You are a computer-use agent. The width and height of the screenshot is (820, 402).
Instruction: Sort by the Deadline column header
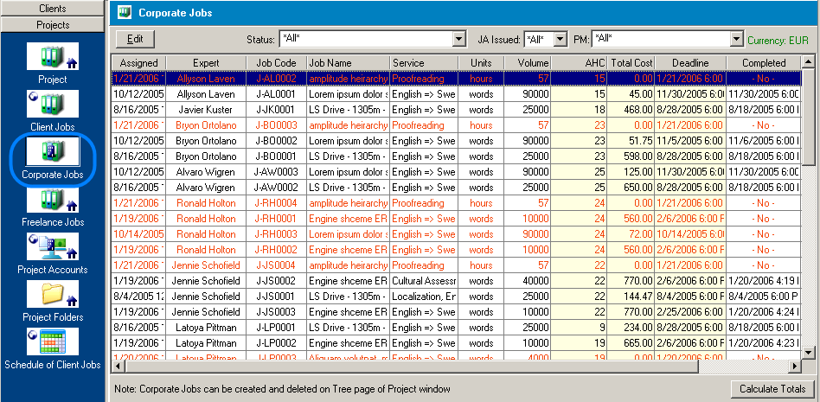690,63
